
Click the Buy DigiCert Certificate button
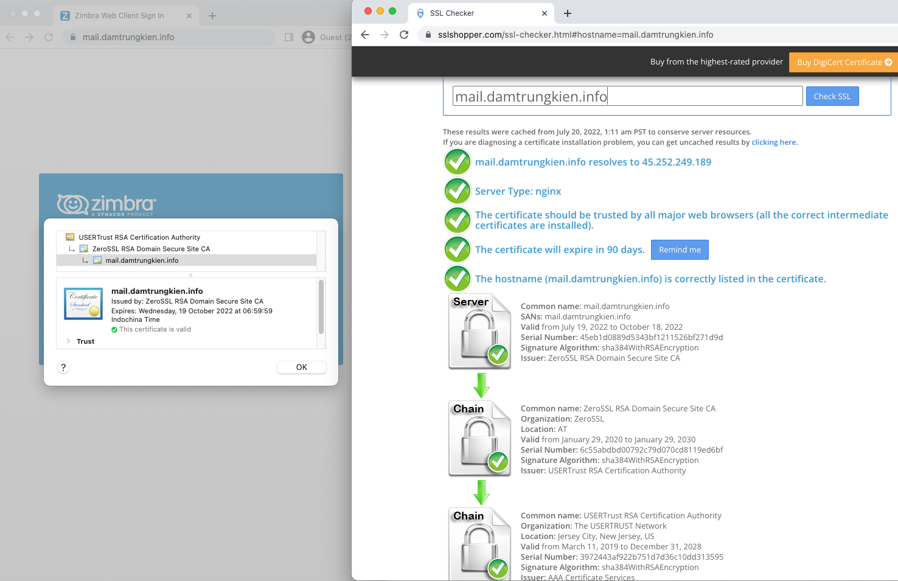tap(844, 62)
